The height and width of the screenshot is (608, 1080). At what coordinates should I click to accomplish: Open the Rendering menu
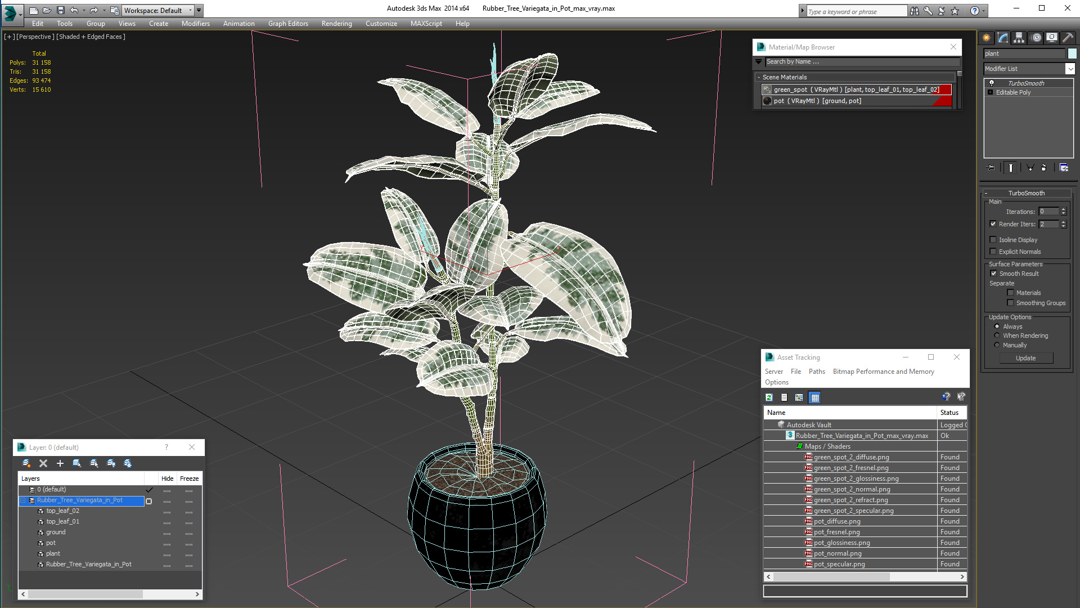(x=336, y=24)
